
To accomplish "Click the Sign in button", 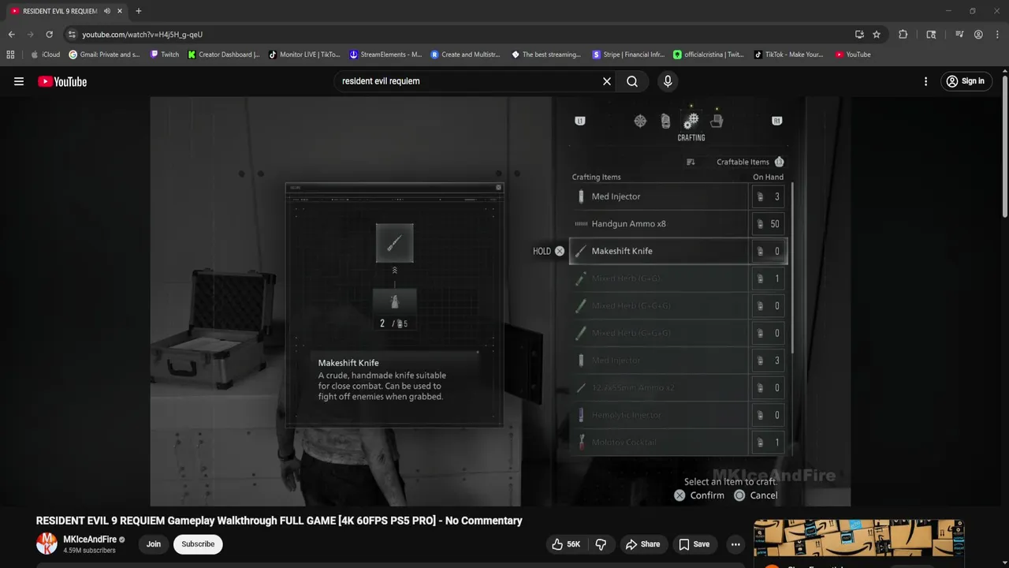I will 965,81.
